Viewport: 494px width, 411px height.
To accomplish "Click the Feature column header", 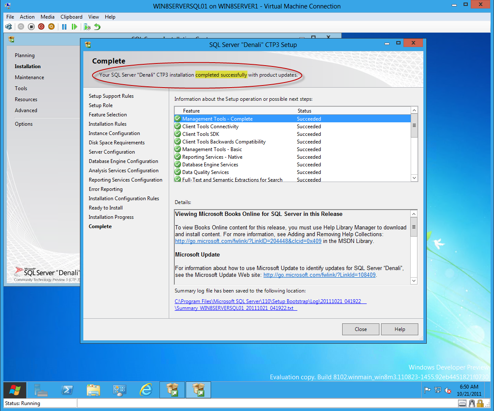I will [x=191, y=111].
